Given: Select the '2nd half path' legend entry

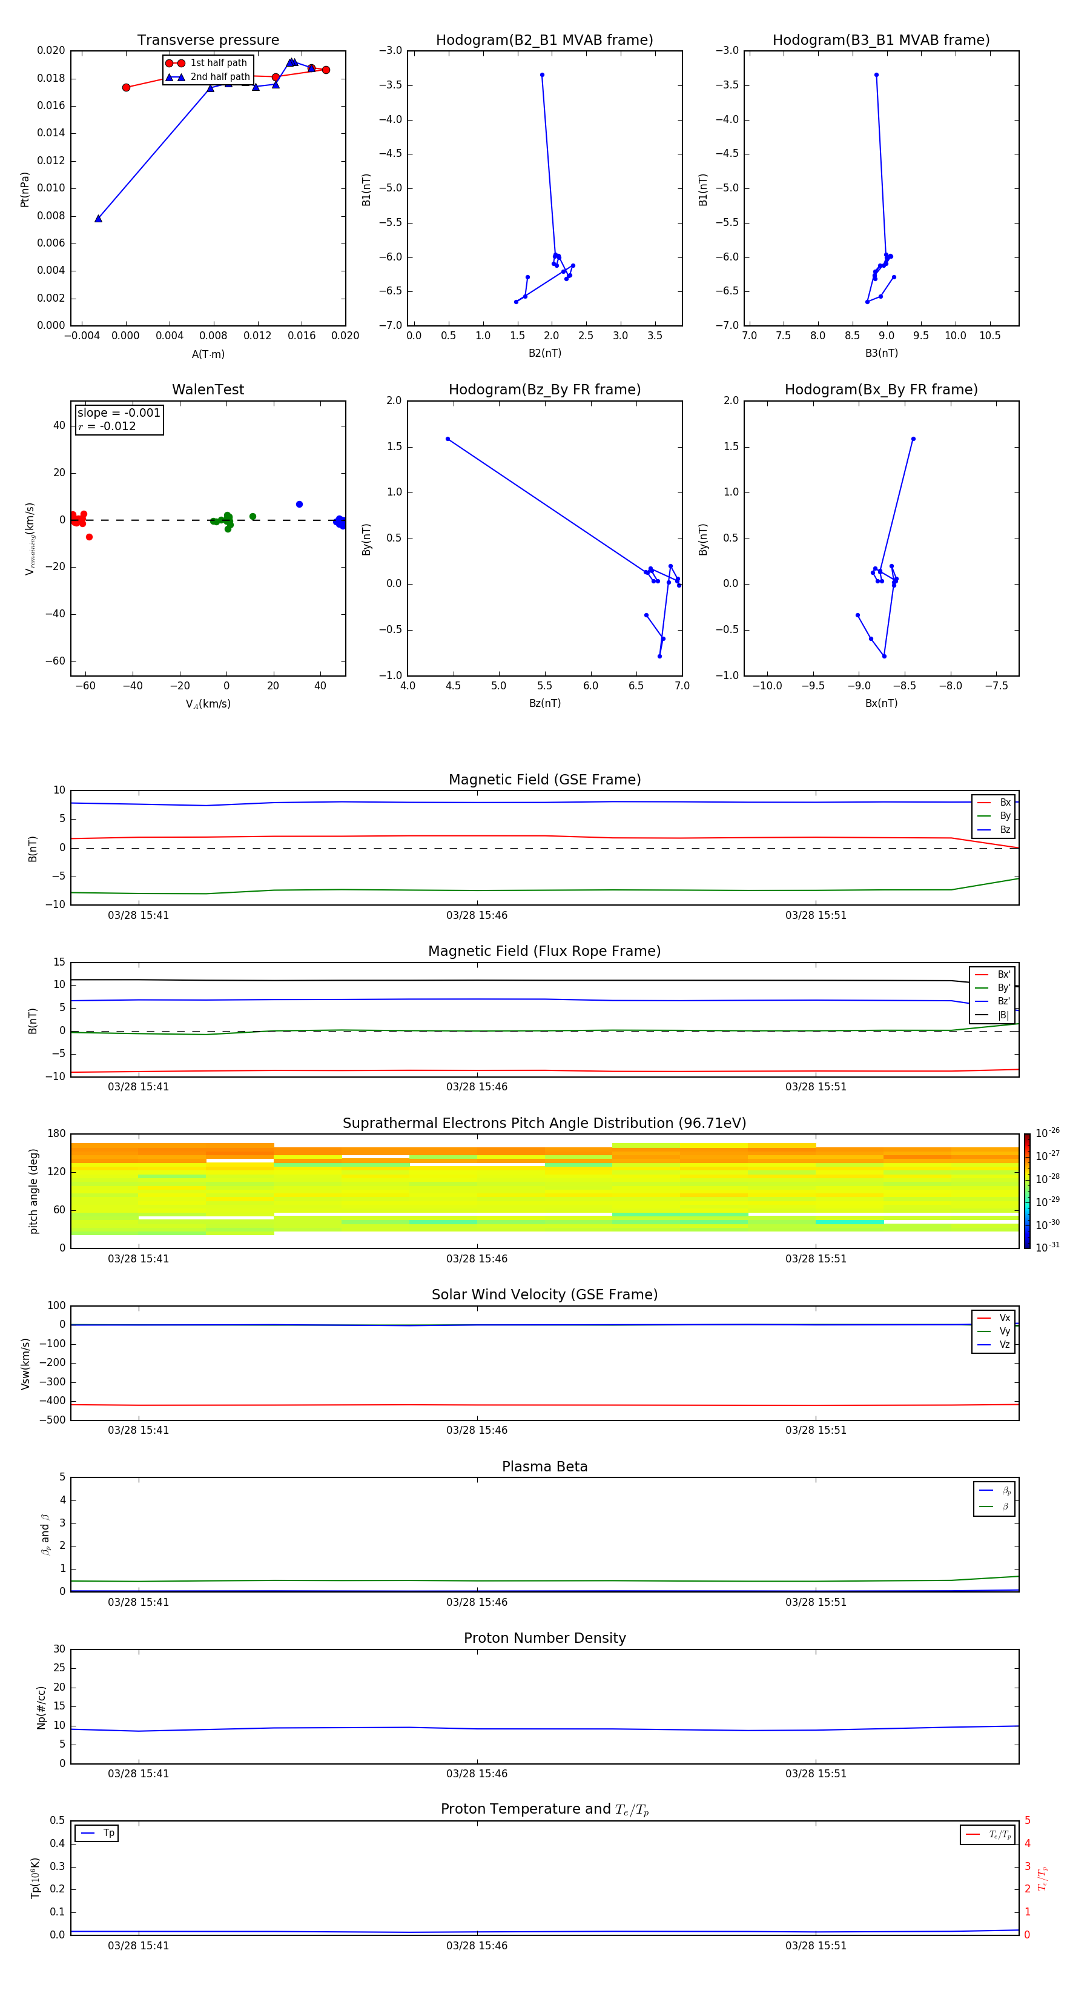Looking at the screenshot, I should click(x=207, y=77).
